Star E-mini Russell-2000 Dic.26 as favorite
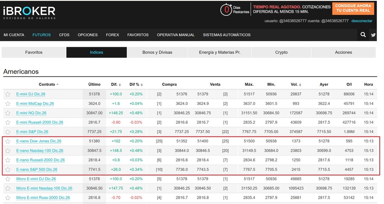 click(8, 122)
